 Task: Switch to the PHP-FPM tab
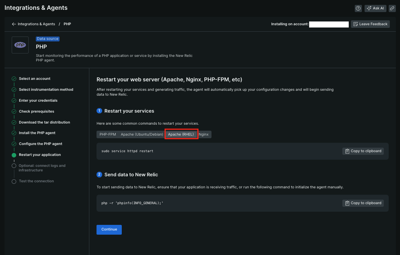coord(108,134)
